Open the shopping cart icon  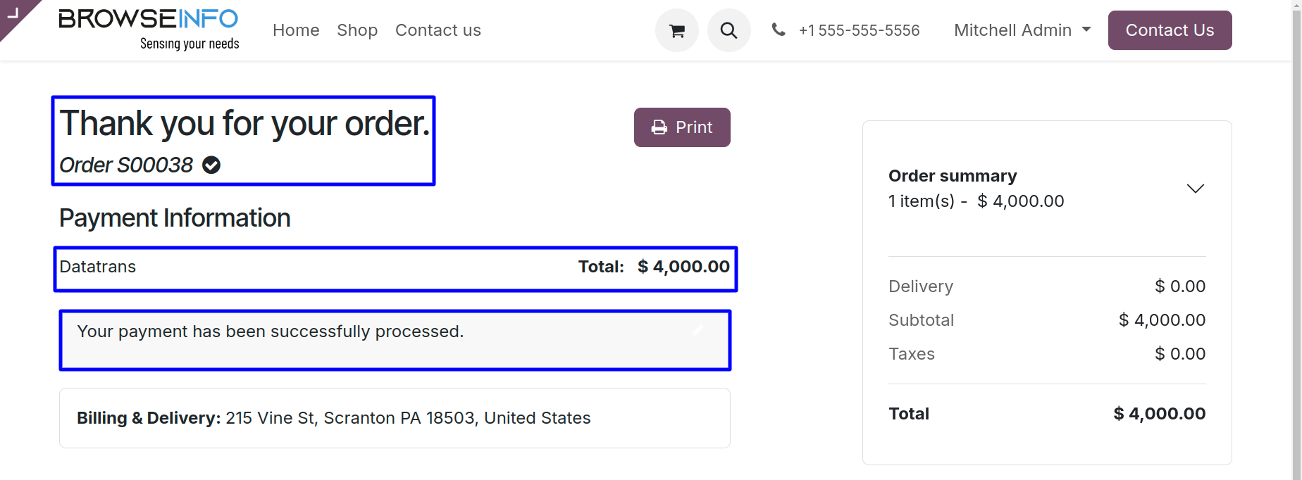click(677, 30)
